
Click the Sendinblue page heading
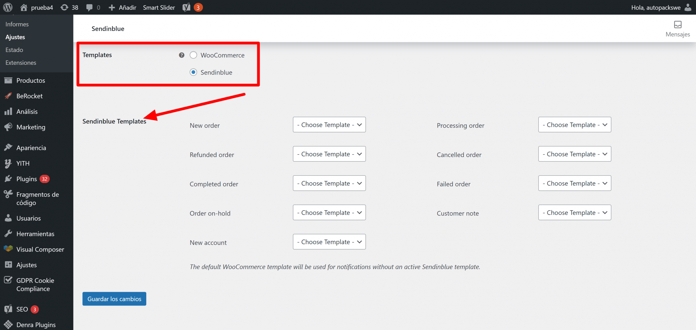(x=108, y=29)
